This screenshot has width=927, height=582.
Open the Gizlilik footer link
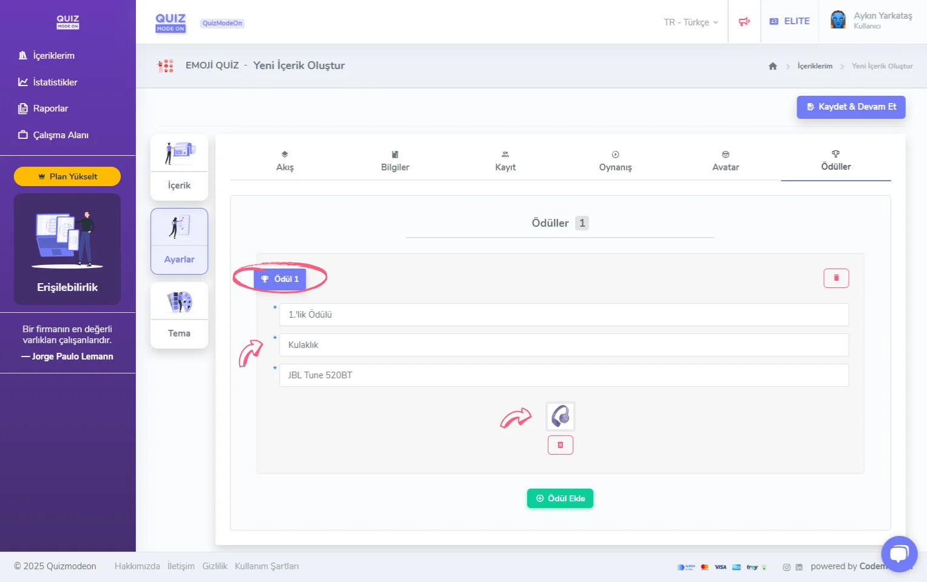pyautogui.click(x=215, y=566)
